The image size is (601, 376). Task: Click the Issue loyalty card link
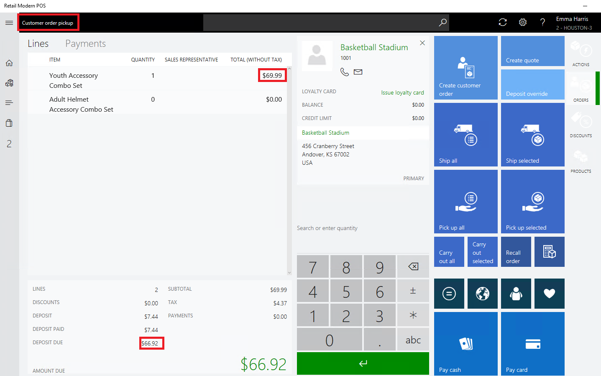[402, 92]
